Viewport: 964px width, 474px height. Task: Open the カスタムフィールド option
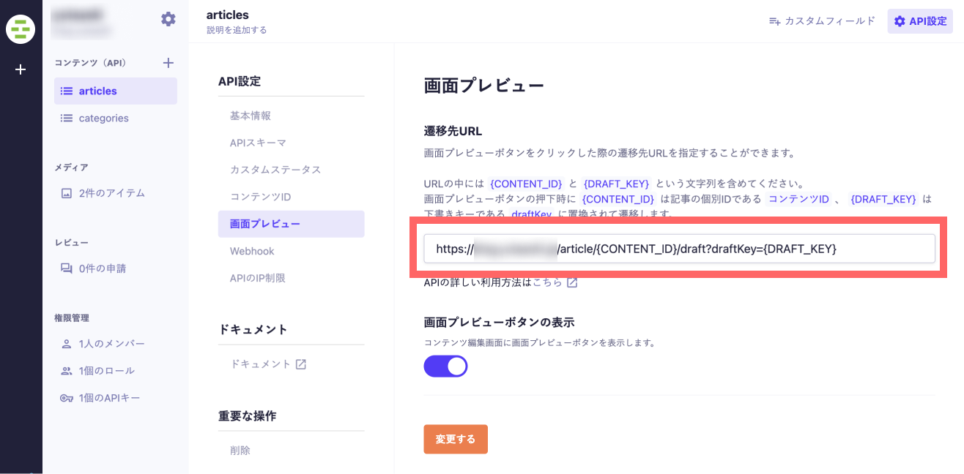point(822,21)
